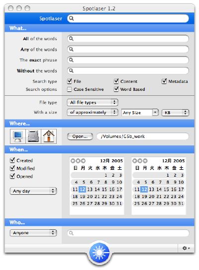Jump to today in left calendar

point(78,161)
